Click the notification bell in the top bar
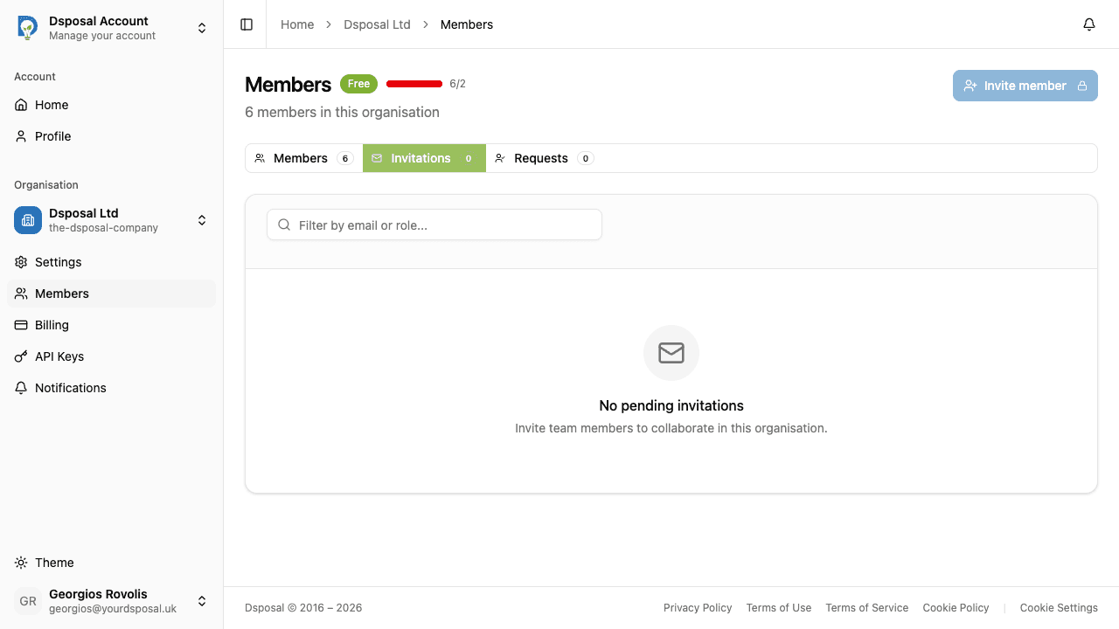 click(1088, 24)
